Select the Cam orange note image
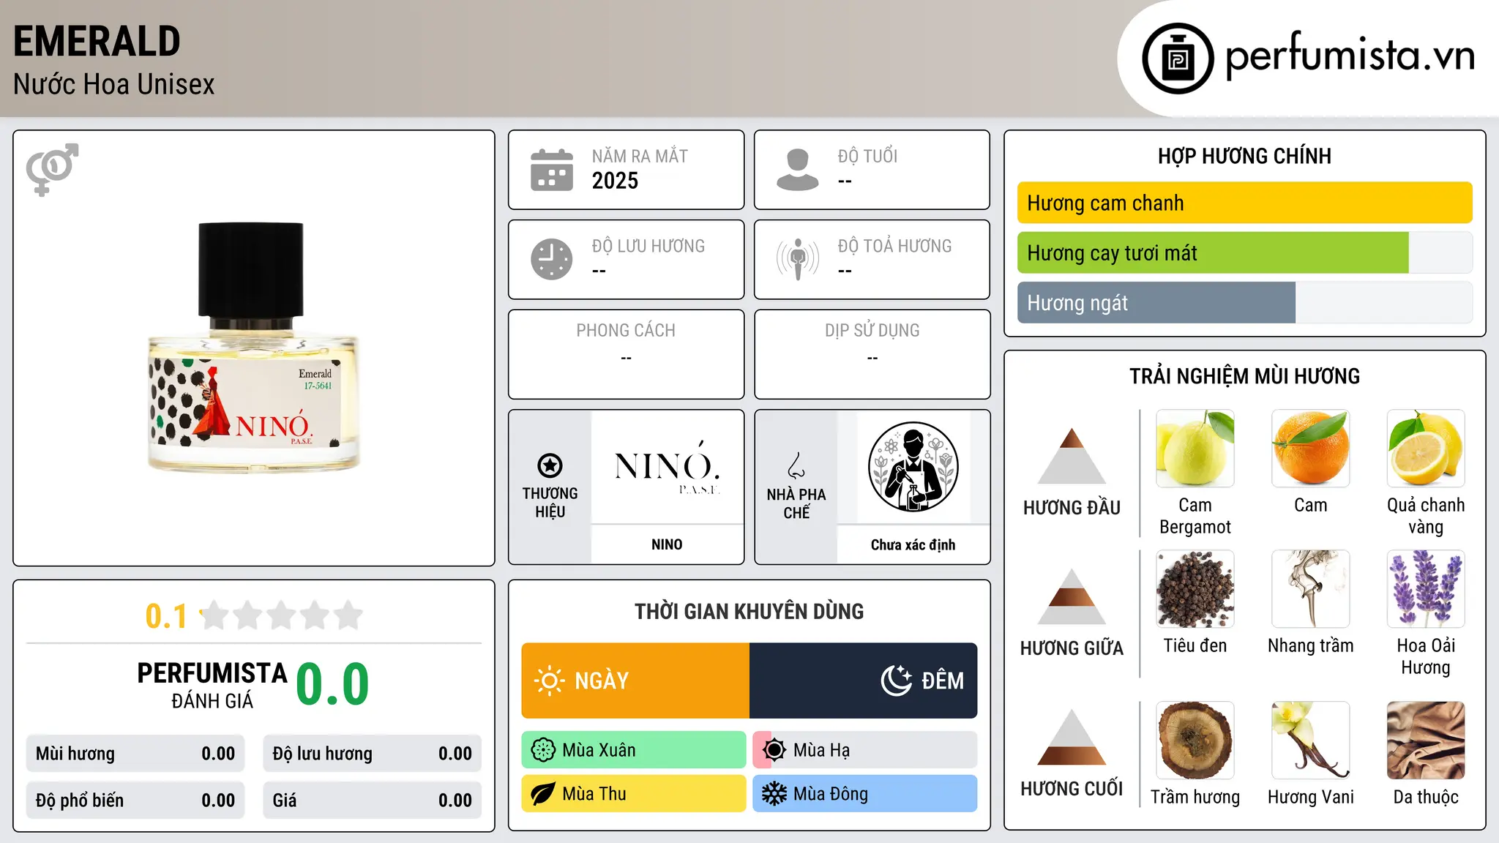 coord(1311,449)
